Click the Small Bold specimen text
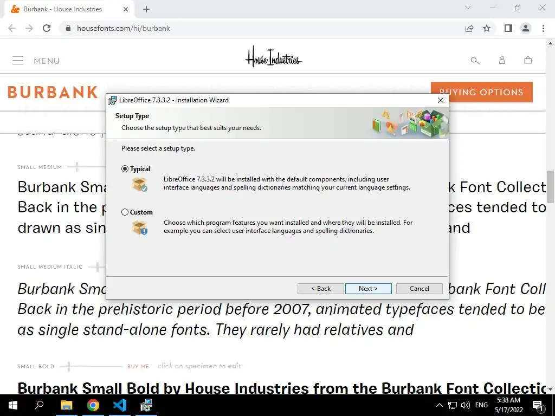555x416 pixels. pyautogui.click(x=282, y=388)
